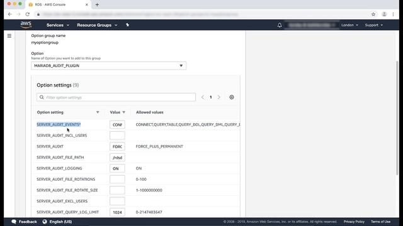Click the Allowed values column header
This screenshot has height=226, width=403.
pos(150,112)
